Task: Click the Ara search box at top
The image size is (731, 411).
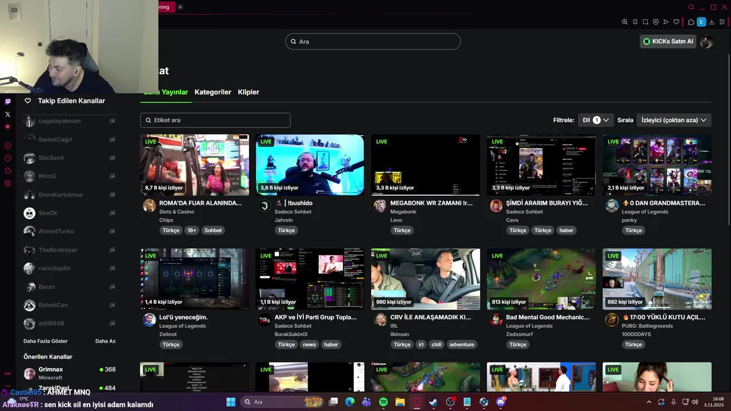Action: click(373, 42)
